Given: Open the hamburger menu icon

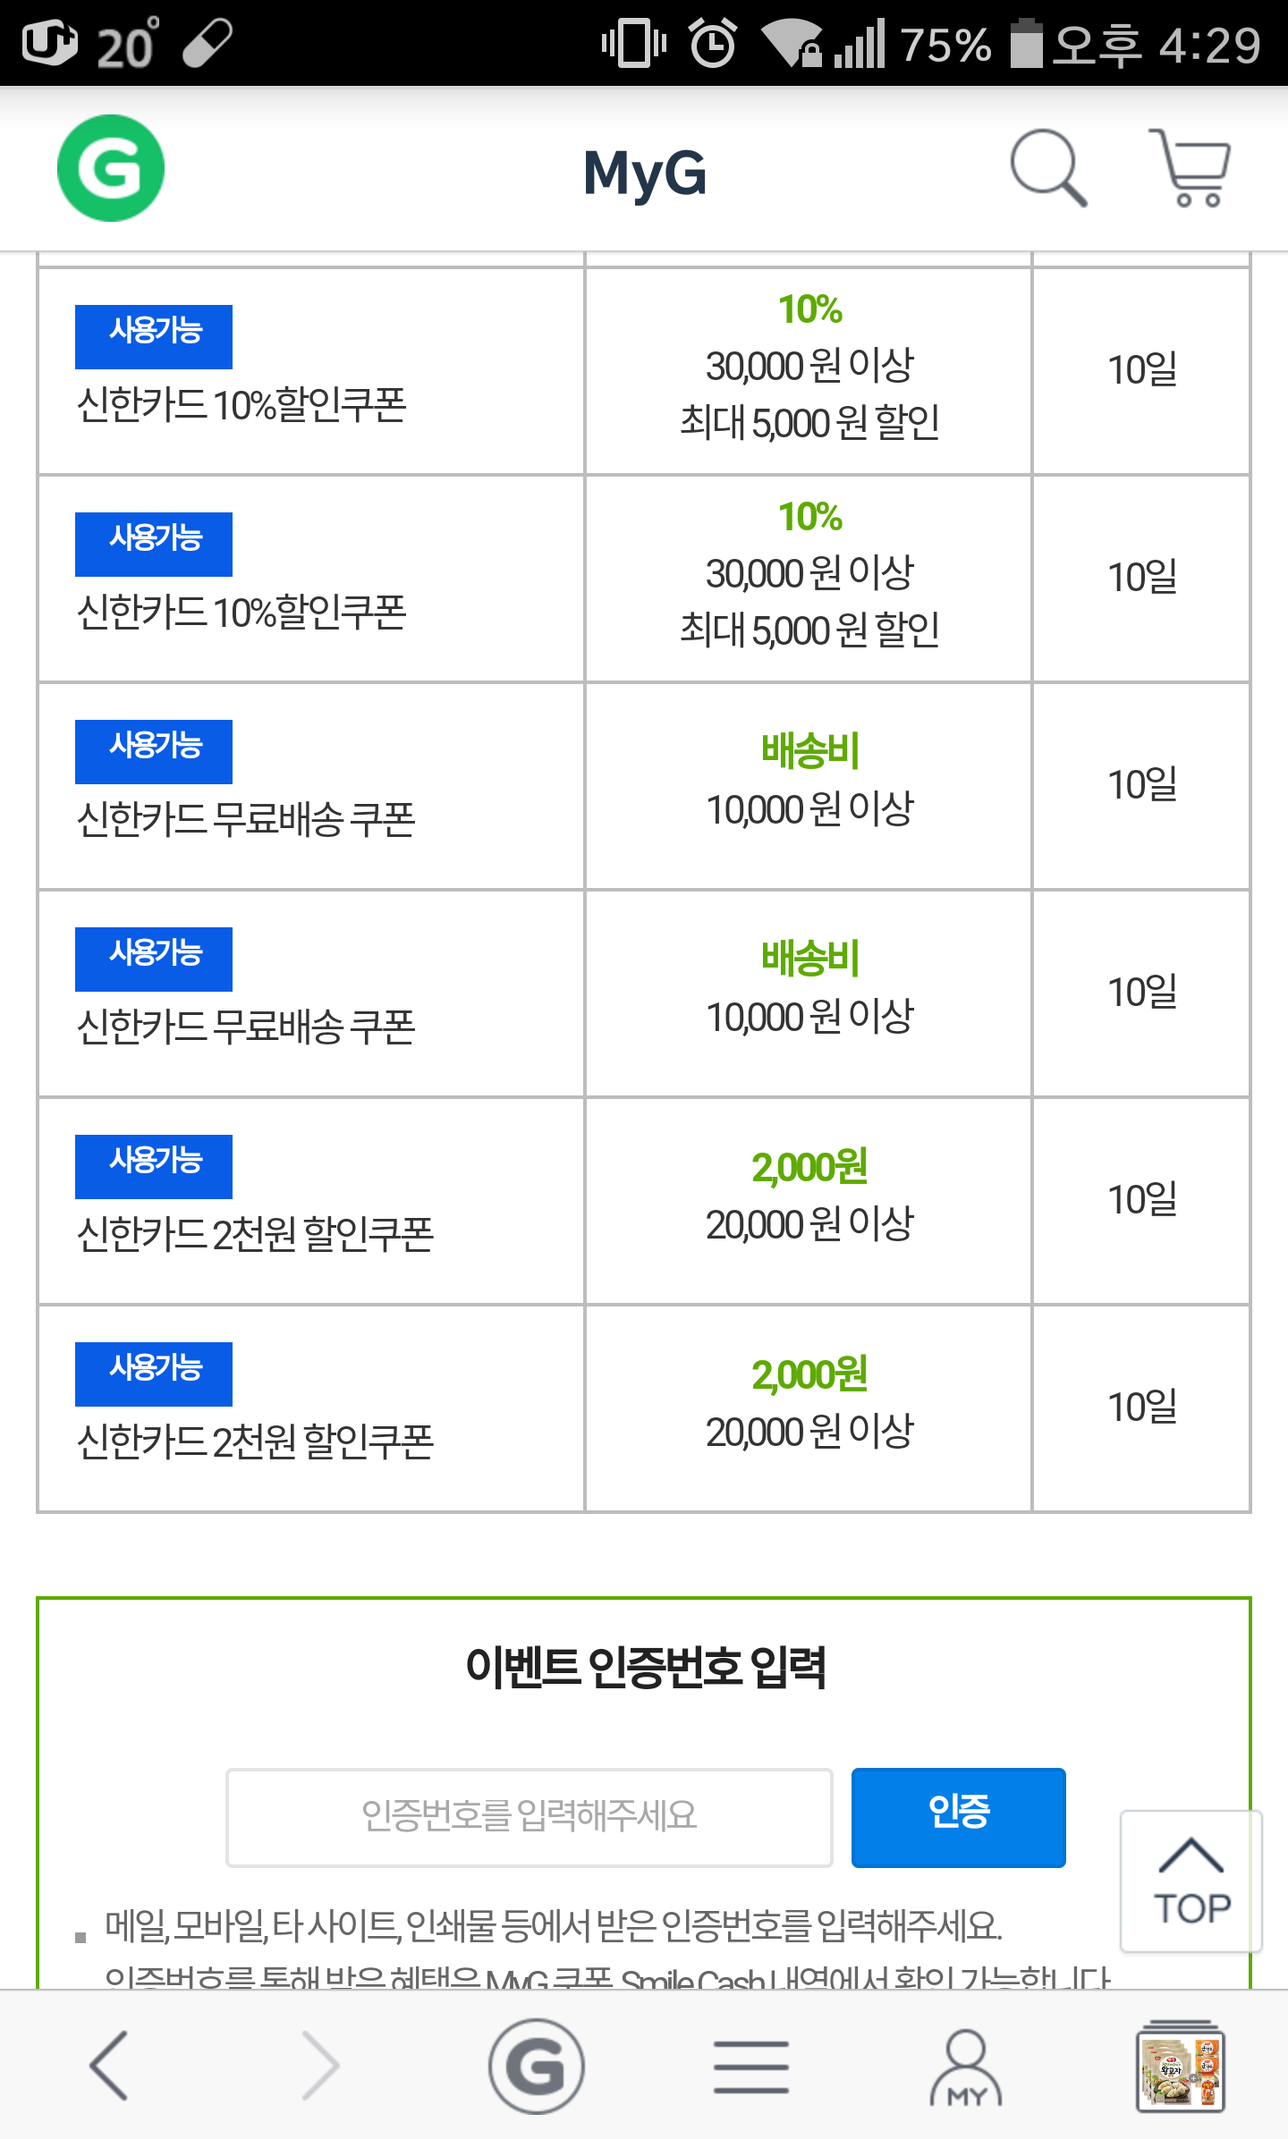Looking at the screenshot, I should tap(750, 2066).
